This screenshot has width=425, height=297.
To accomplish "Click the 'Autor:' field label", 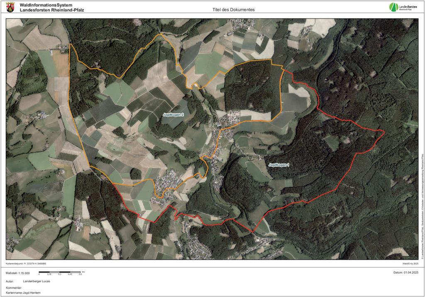I will click(10, 282).
